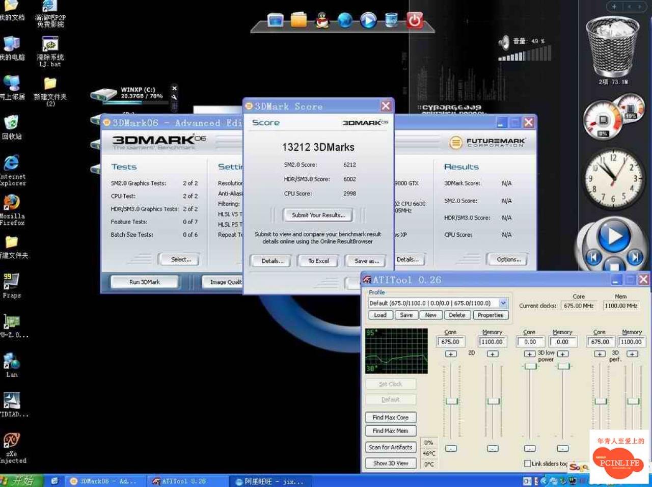The width and height of the screenshot is (652, 487).
Task: Click the red power icon in dock
Action: tap(415, 20)
